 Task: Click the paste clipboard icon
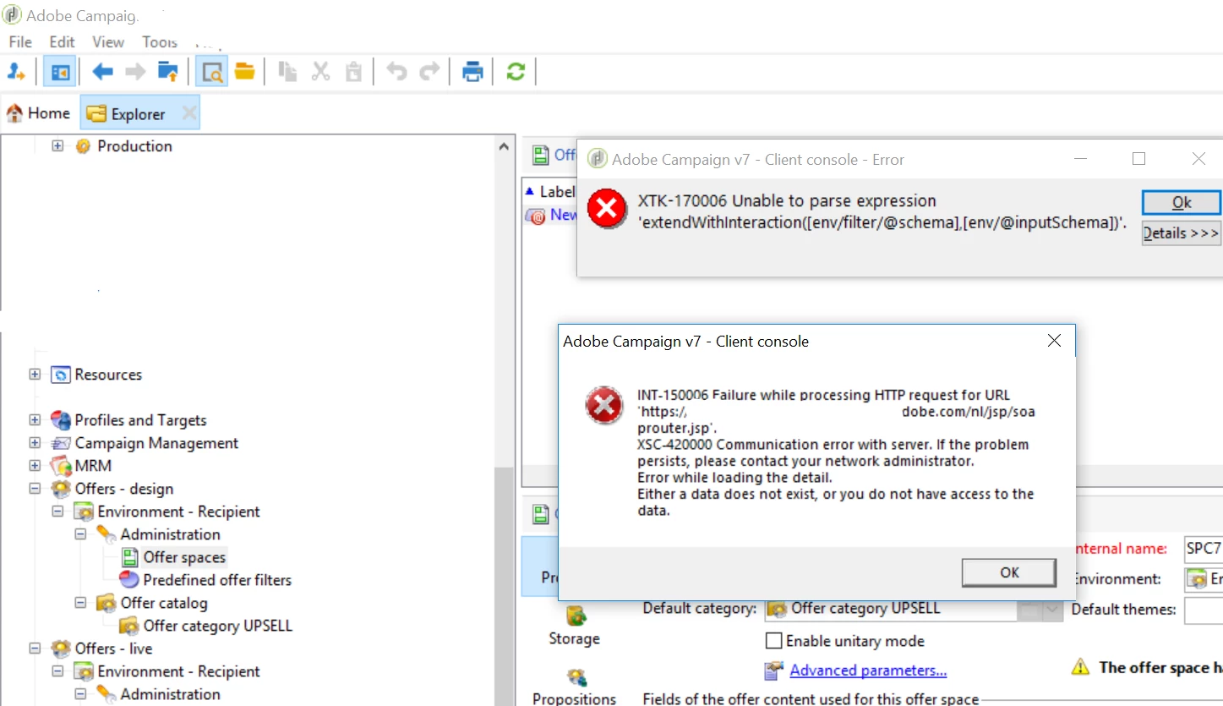354,72
